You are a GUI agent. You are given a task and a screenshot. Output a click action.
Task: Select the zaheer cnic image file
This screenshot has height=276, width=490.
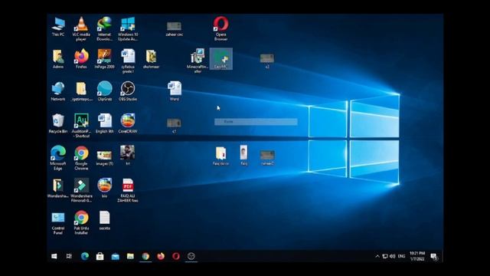click(x=175, y=29)
